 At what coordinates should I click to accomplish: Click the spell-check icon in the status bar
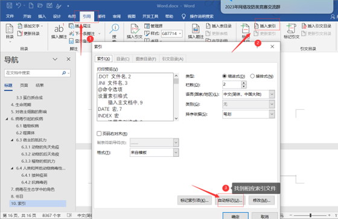pos(69,215)
